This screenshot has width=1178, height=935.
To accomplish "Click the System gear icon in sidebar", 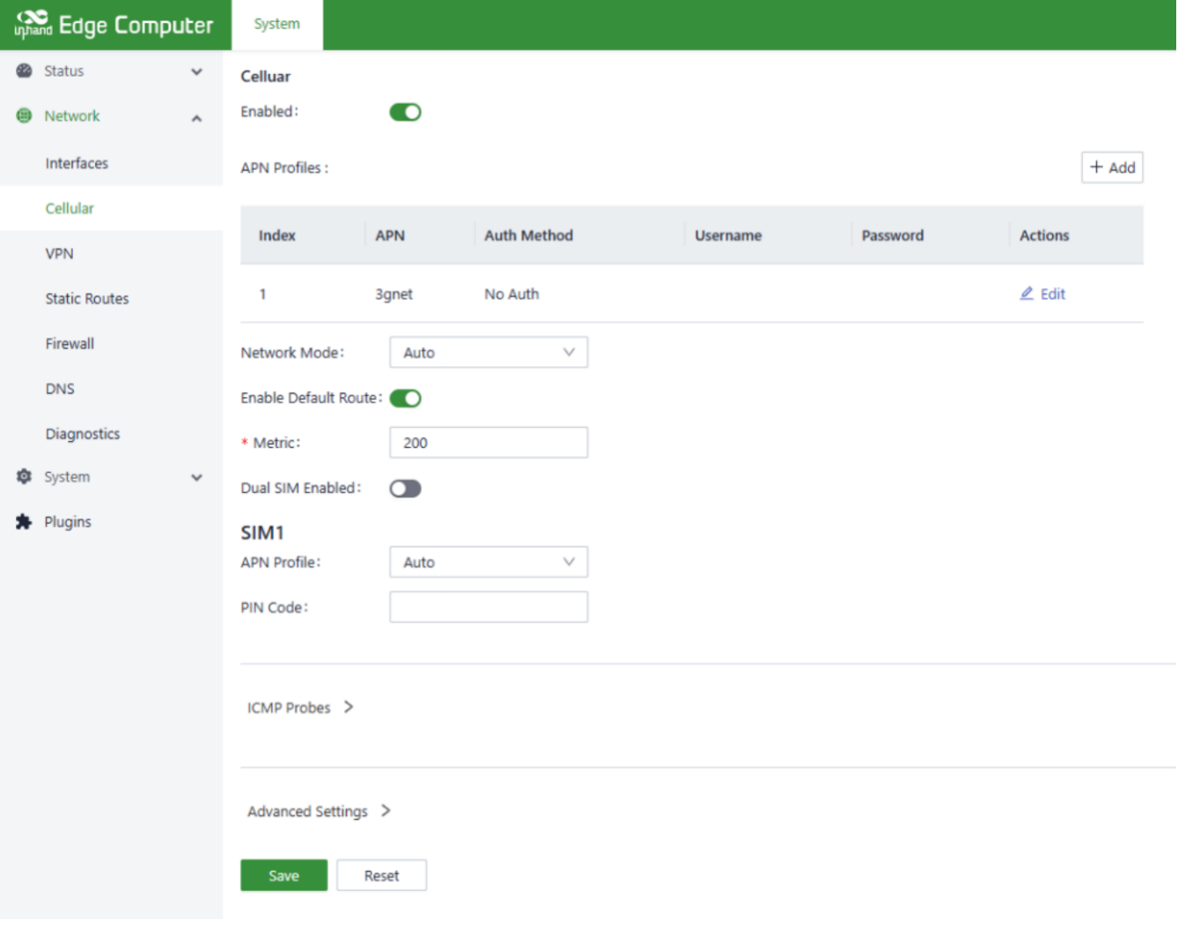I will pyautogui.click(x=25, y=477).
